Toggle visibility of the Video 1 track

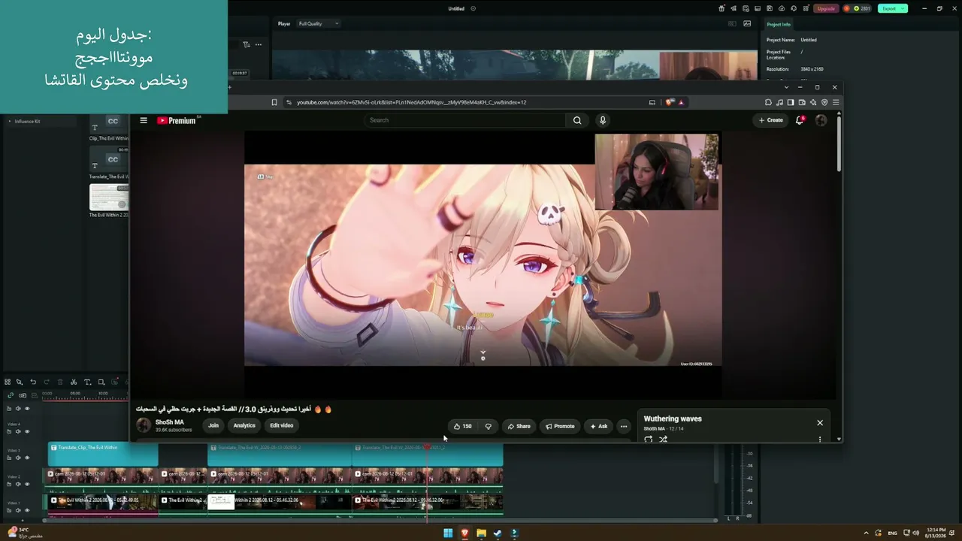(27, 510)
